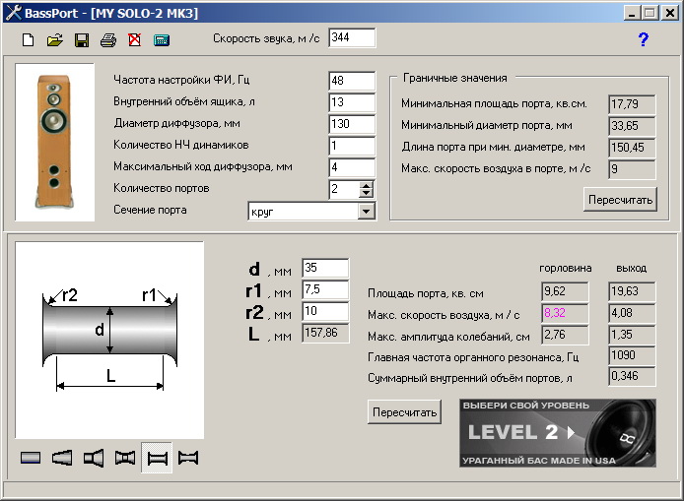Decrease port count with the down spinner arrow

366,194
